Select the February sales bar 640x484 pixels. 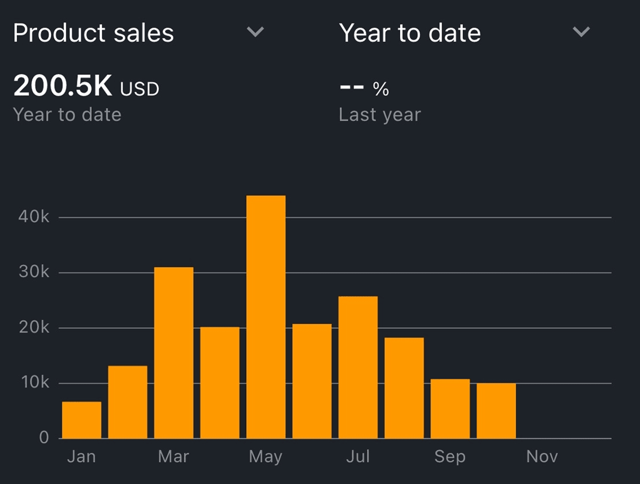[x=128, y=402]
